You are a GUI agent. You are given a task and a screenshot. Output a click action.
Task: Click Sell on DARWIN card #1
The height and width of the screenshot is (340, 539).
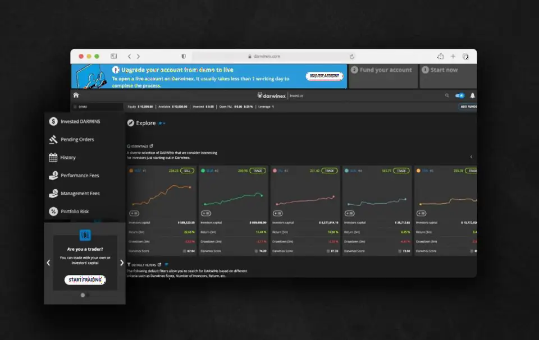pos(188,171)
